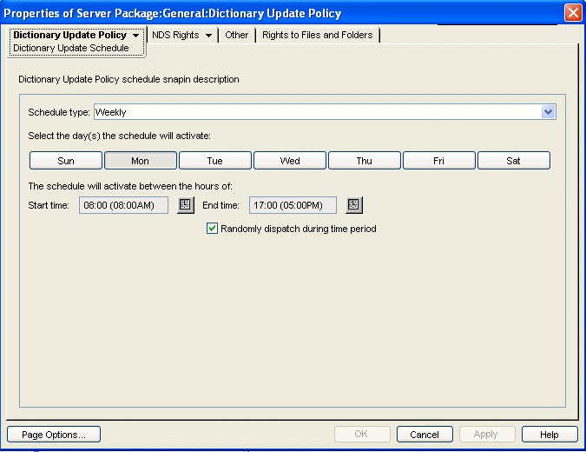Select the Dictionary Update Schedule subpage

tap(71, 48)
